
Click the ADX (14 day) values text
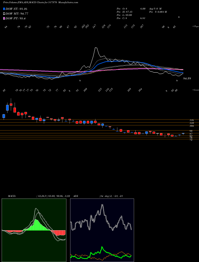coord(111,196)
